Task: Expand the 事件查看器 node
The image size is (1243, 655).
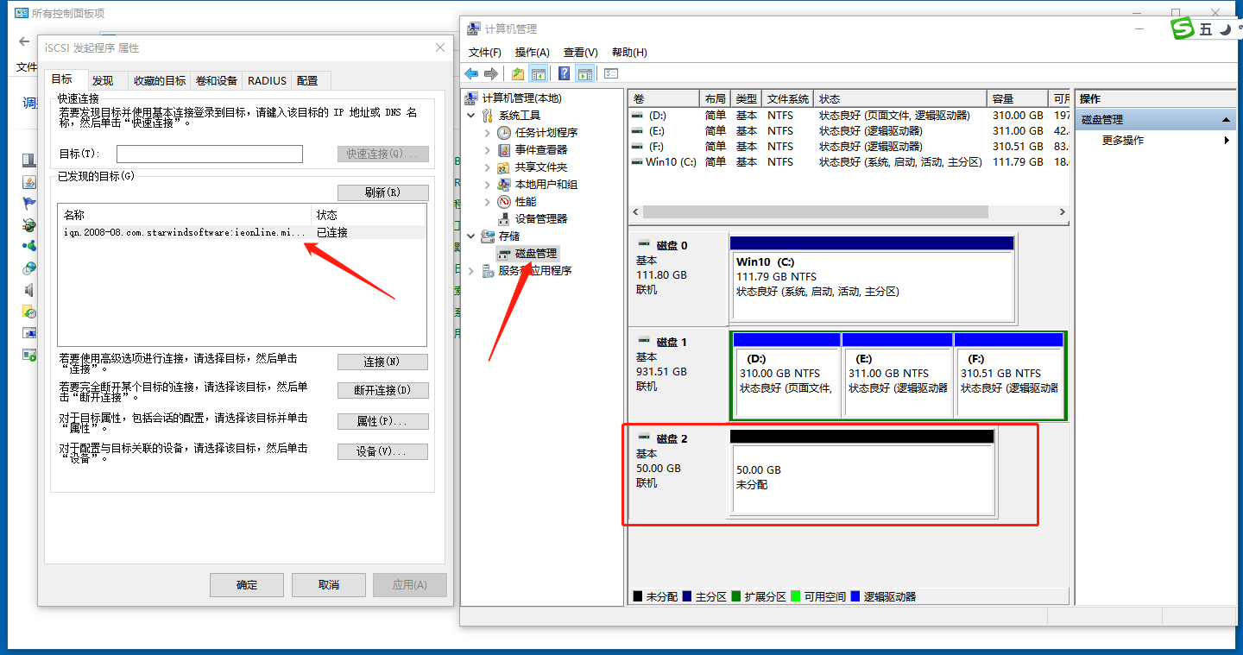Action: pyautogui.click(x=487, y=149)
